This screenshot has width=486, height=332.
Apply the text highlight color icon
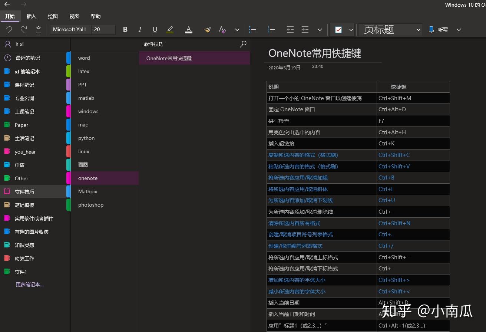point(170,30)
